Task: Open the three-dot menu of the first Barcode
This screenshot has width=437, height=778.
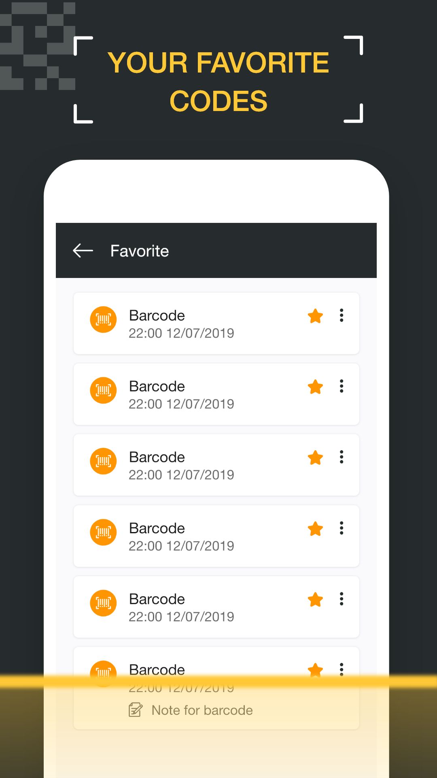Action: [x=342, y=315]
